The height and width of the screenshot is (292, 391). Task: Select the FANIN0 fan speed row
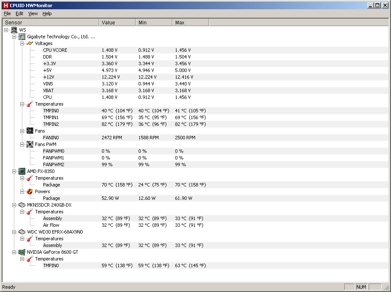tap(215, 138)
